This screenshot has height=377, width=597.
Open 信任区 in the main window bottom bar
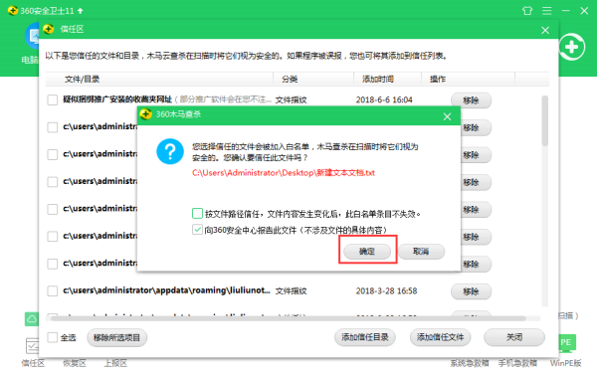click(33, 363)
